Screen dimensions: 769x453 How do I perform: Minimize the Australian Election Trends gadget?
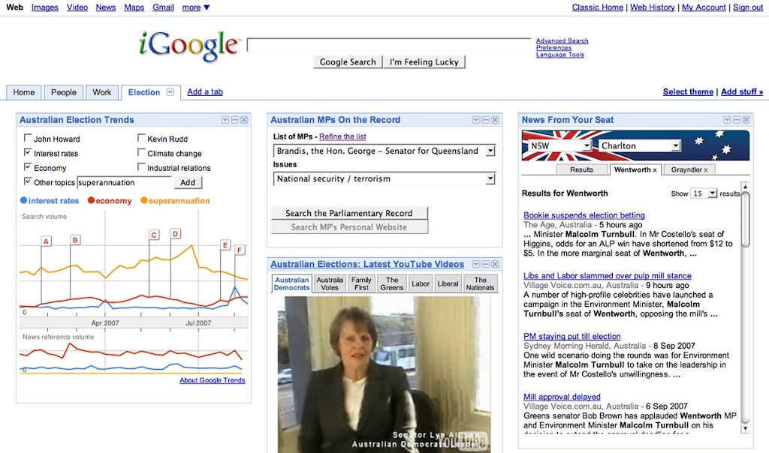[x=234, y=120]
